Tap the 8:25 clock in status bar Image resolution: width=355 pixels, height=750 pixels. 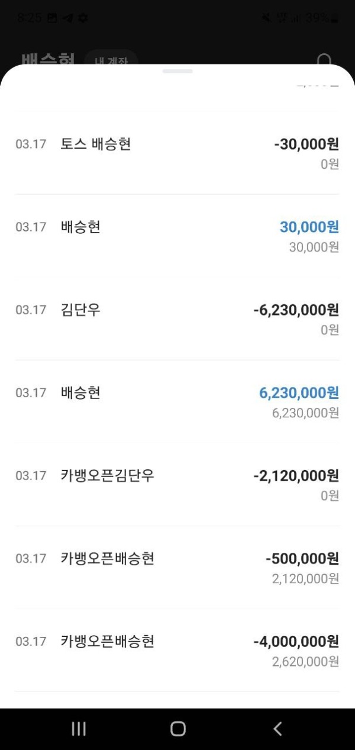click(29, 18)
